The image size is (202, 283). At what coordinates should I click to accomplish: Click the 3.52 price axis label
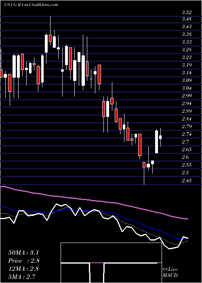click(x=187, y=13)
